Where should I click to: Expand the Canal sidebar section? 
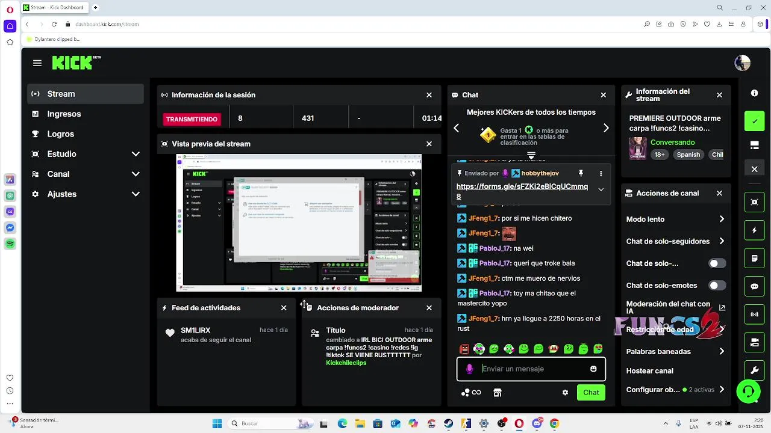136,174
